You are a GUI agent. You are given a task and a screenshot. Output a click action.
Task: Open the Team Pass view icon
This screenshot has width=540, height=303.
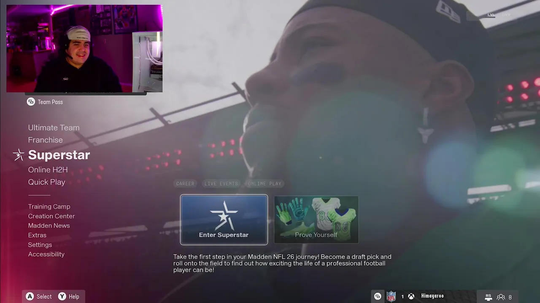coord(31,102)
